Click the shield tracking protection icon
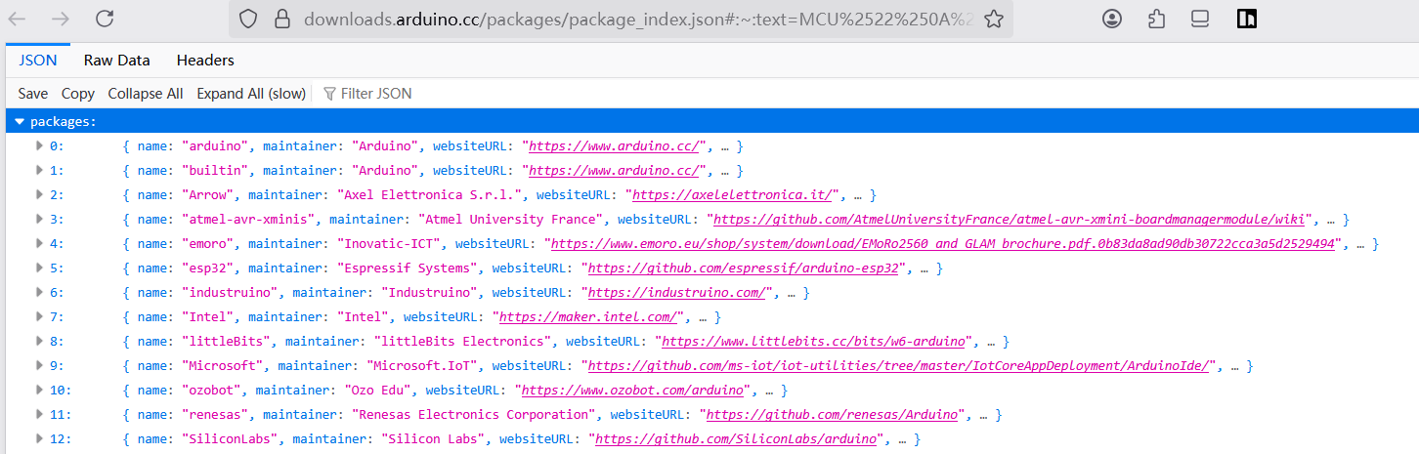 248,19
